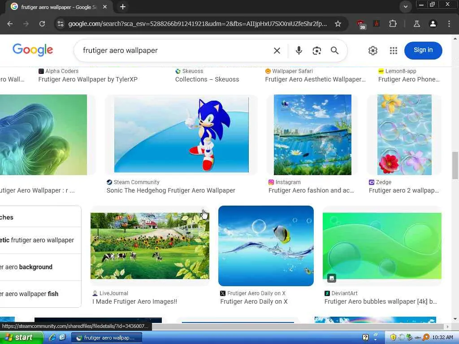This screenshot has height=344, width=459.
Task: Open the fish over water splash thumbnail
Action: (266, 246)
